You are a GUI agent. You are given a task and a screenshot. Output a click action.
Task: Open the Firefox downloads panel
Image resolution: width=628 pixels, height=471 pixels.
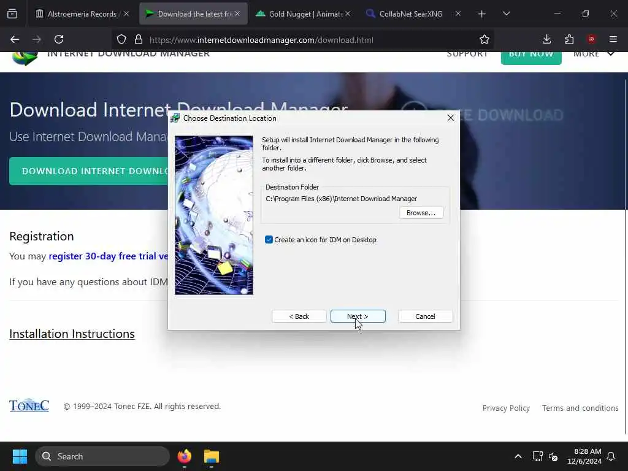click(546, 39)
